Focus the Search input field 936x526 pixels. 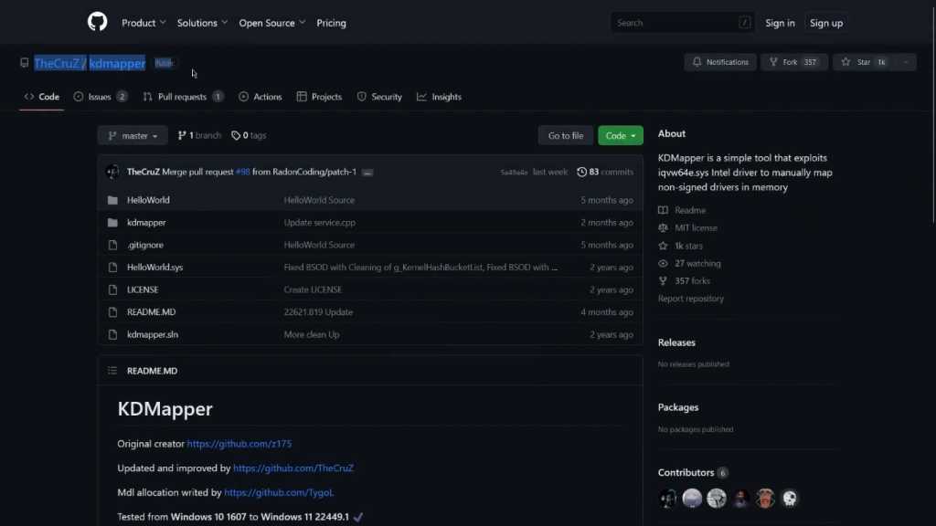[682, 23]
